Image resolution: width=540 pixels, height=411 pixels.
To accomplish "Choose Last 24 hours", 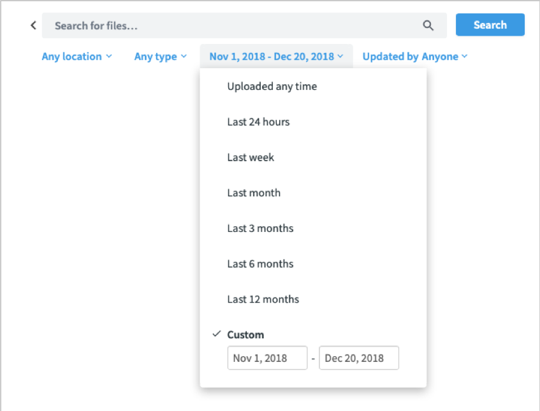I will pyautogui.click(x=258, y=122).
